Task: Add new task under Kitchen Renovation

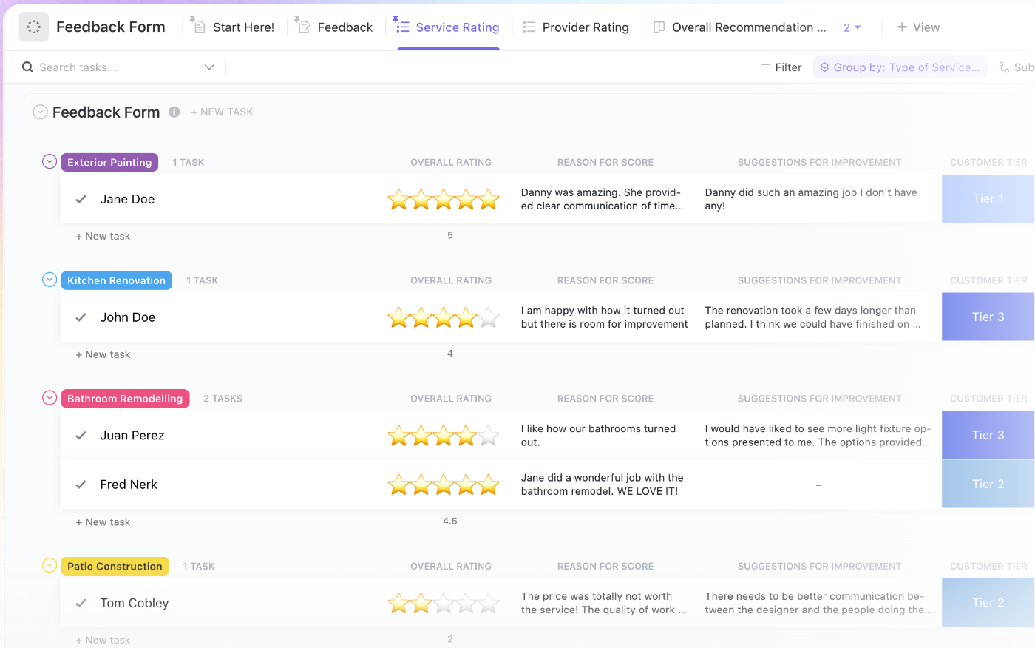Action: pyautogui.click(x=103, y=354)
